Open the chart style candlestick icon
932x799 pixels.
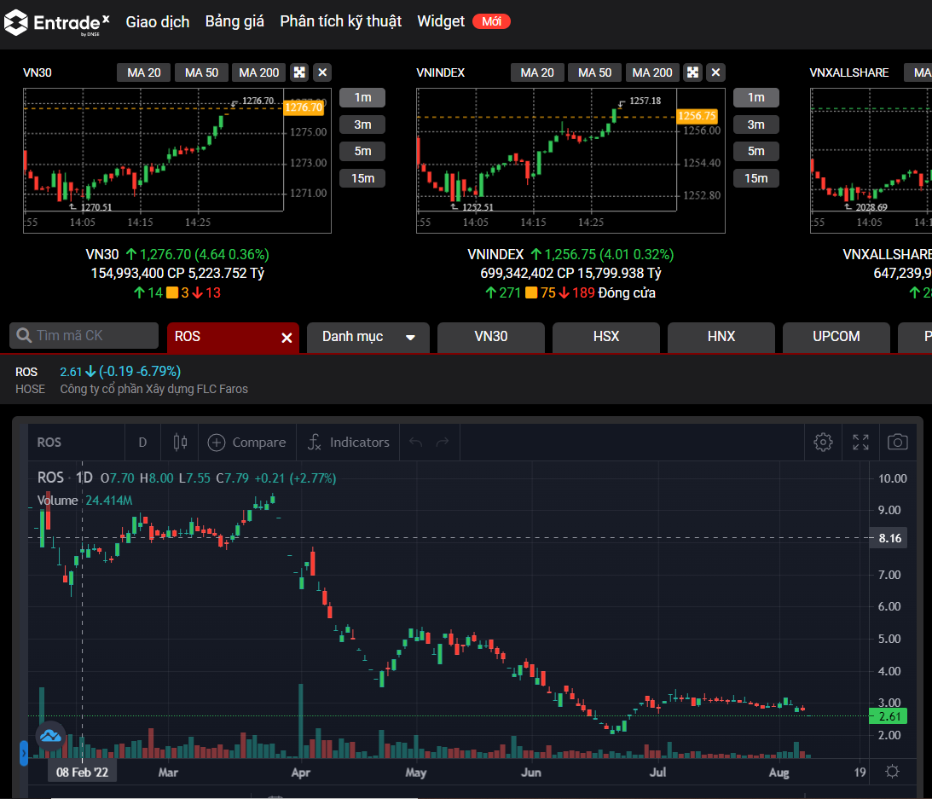[x=180, y=442]
